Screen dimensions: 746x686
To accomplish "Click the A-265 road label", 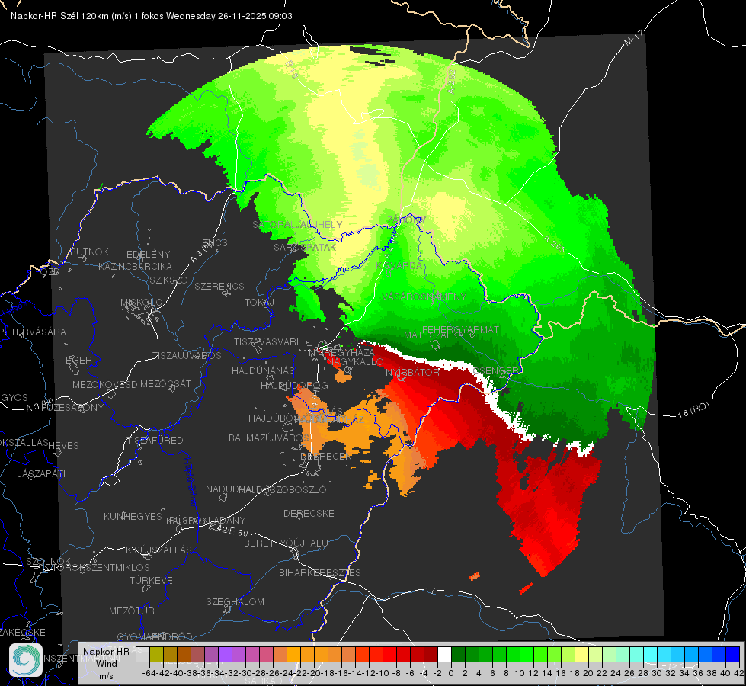I will 554,244.
